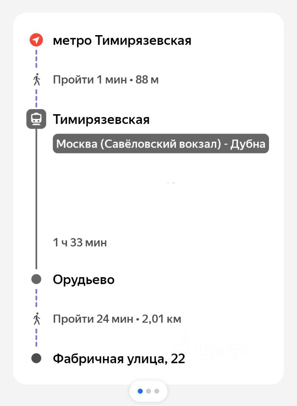The width and height of the screenshot is (297, 406).
Task: Click the walking icon beside 2,01 km
Action: point(36,318)
